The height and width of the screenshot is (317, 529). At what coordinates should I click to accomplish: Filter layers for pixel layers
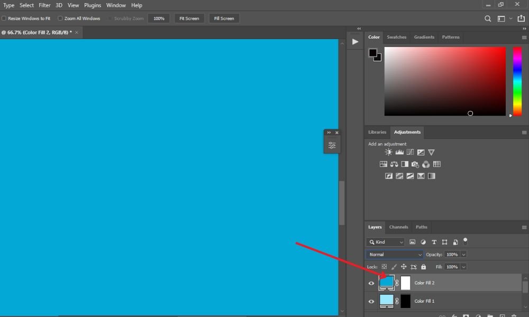pyautogui.click(x=412, y=242)
